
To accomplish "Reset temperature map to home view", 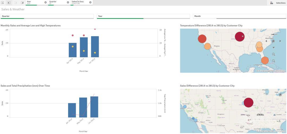I will click(x=273, y=41).
